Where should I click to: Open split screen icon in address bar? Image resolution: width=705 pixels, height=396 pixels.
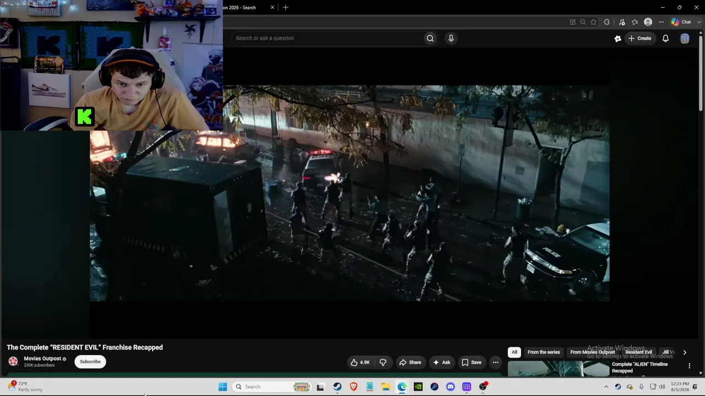(573, 22)
